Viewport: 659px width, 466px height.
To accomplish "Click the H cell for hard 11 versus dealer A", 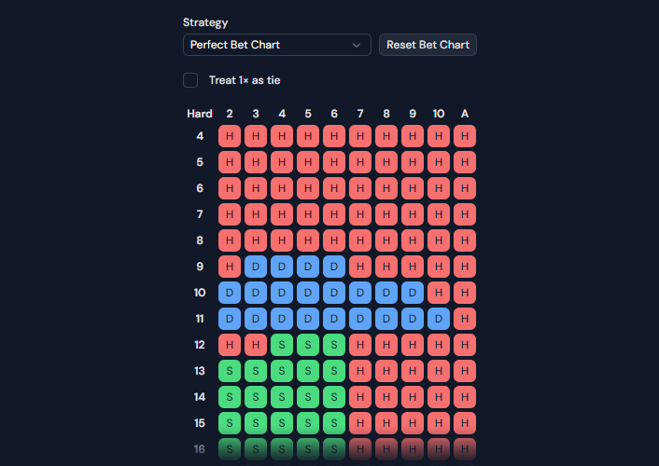I will point(465,319).
